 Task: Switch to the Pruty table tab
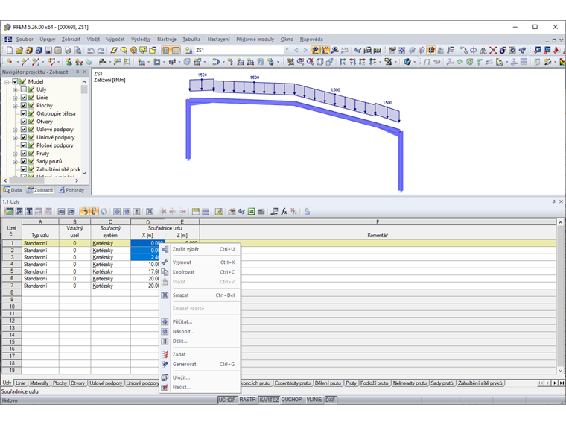tap(351, 382)
